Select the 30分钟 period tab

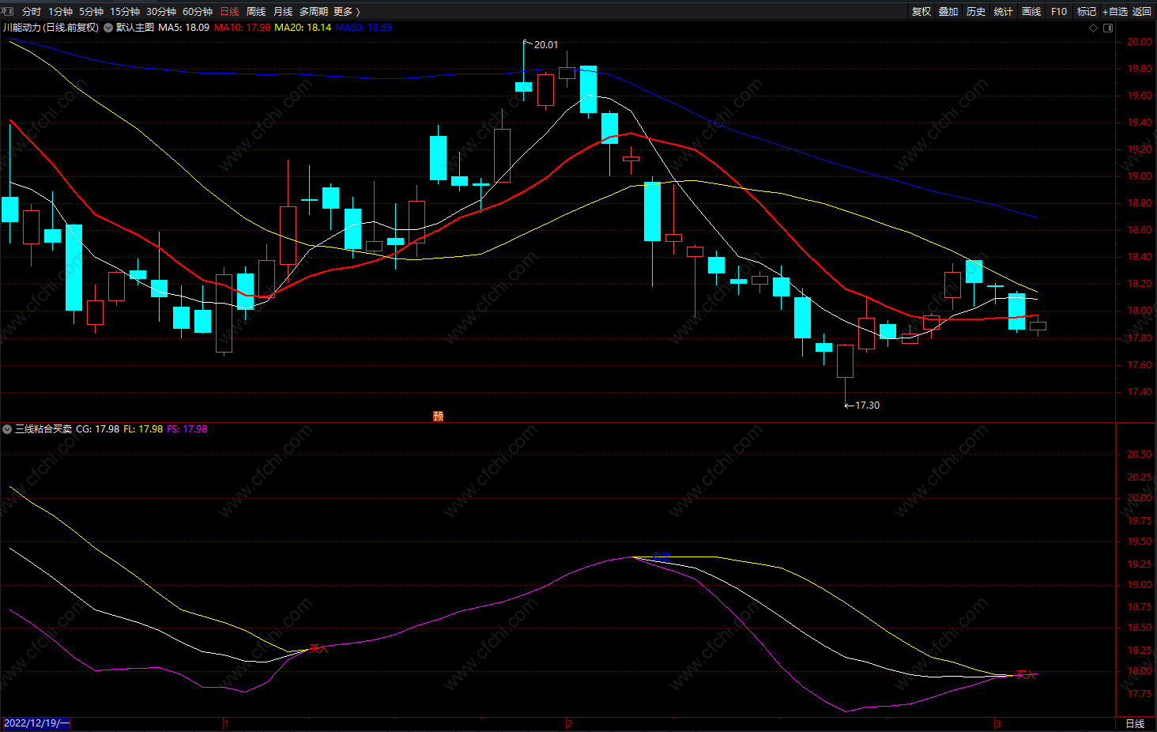click(x=161, y=12)
